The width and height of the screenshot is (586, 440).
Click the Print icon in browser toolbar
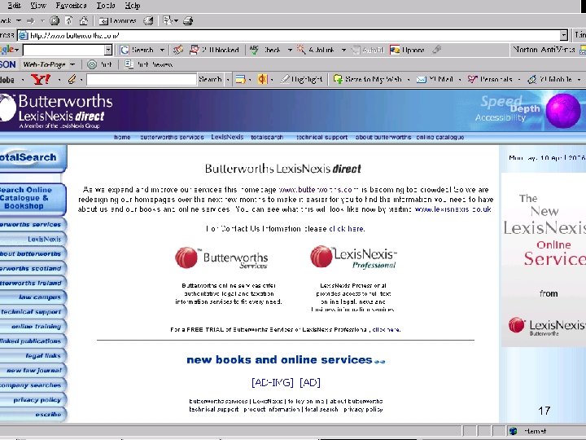[188, 21]
